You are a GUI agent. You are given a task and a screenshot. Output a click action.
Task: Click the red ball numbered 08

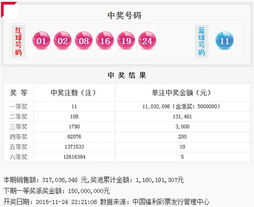(84, 40)
